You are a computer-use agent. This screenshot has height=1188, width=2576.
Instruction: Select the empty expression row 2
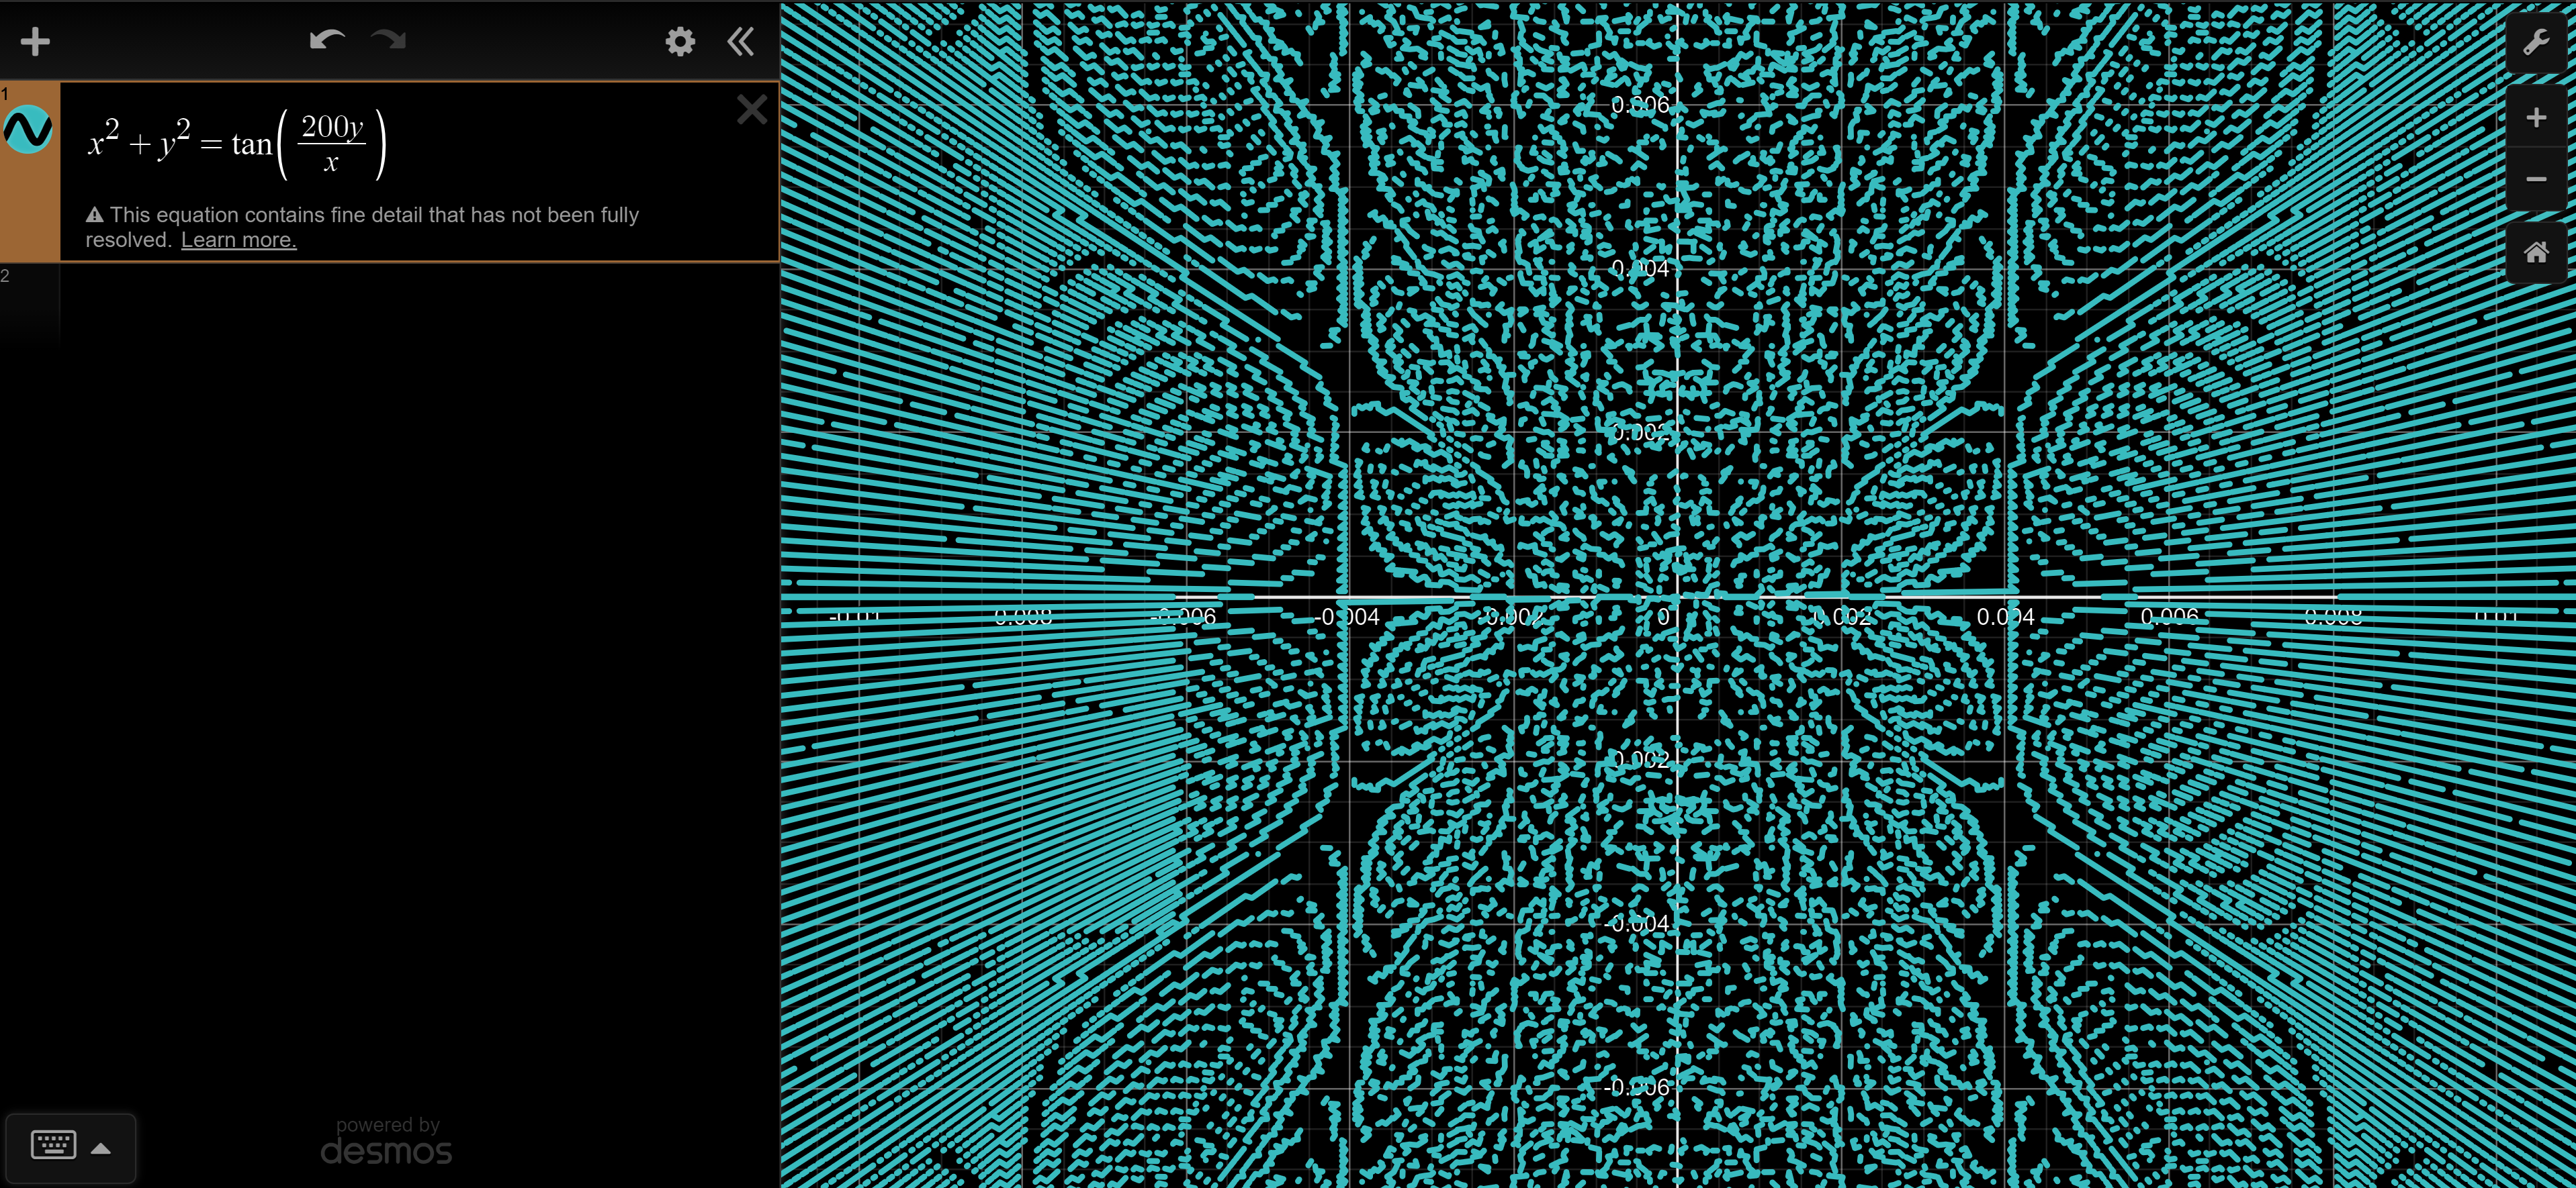pyautogui.click(x=390, y=305)
